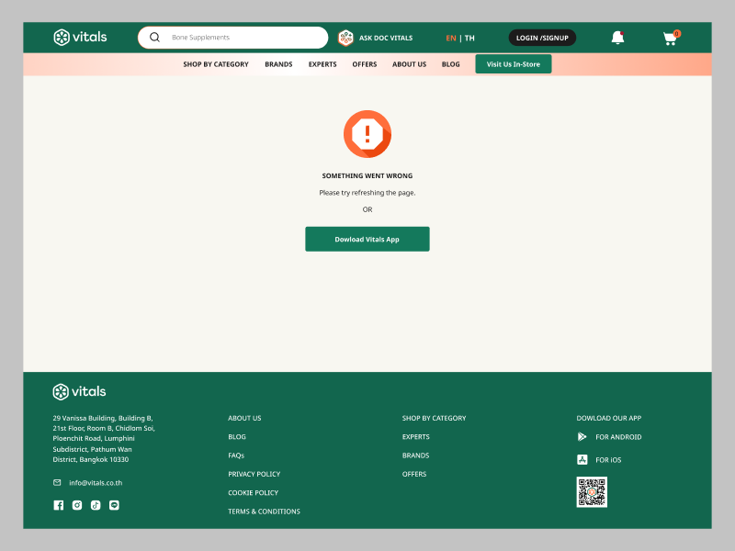The height and width of the screenshot is (551, 735).
Task: Click the QR code image
Action: pyautogui.click(x=592, y=492)
